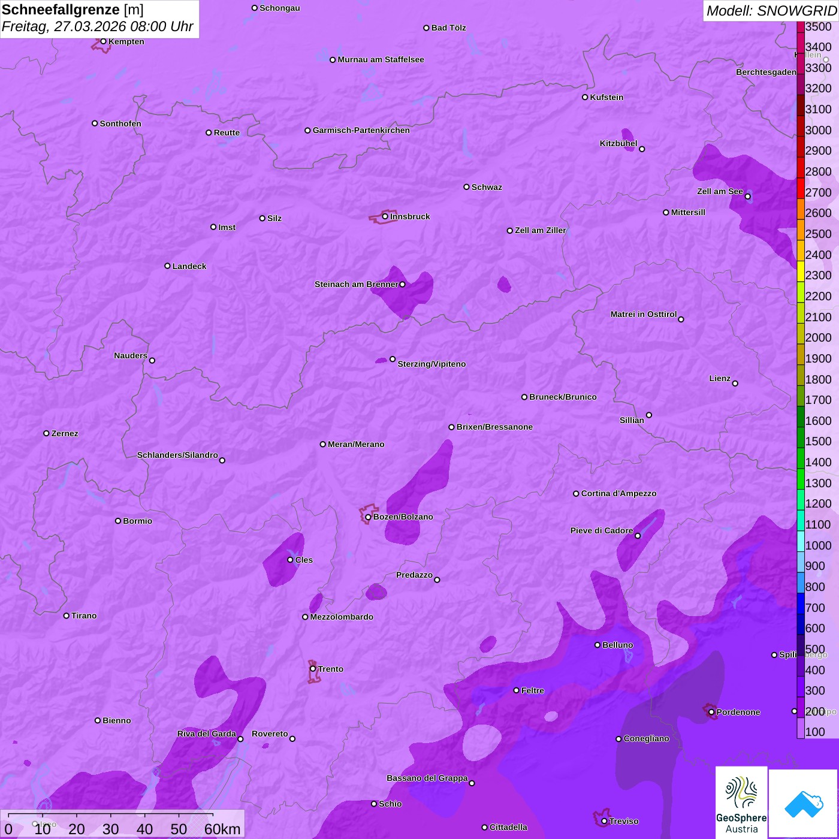This screenshot has width=839, height=839.
Task: Click the 'Tirano' label
Action: 84,615
